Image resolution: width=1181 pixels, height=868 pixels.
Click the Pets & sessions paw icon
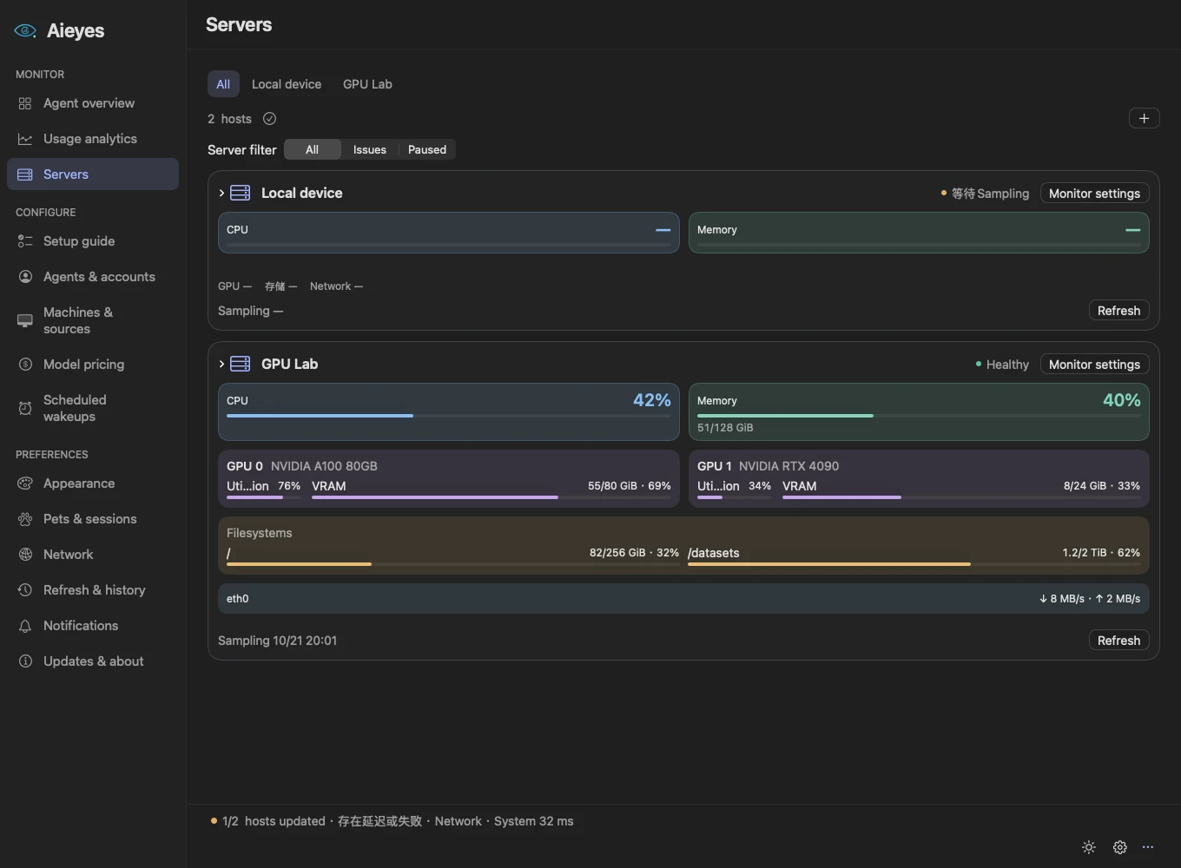(25, 519)
